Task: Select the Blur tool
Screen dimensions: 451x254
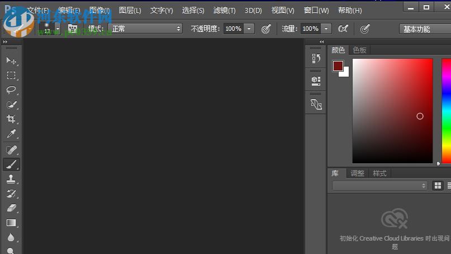Action: (11, 238)
